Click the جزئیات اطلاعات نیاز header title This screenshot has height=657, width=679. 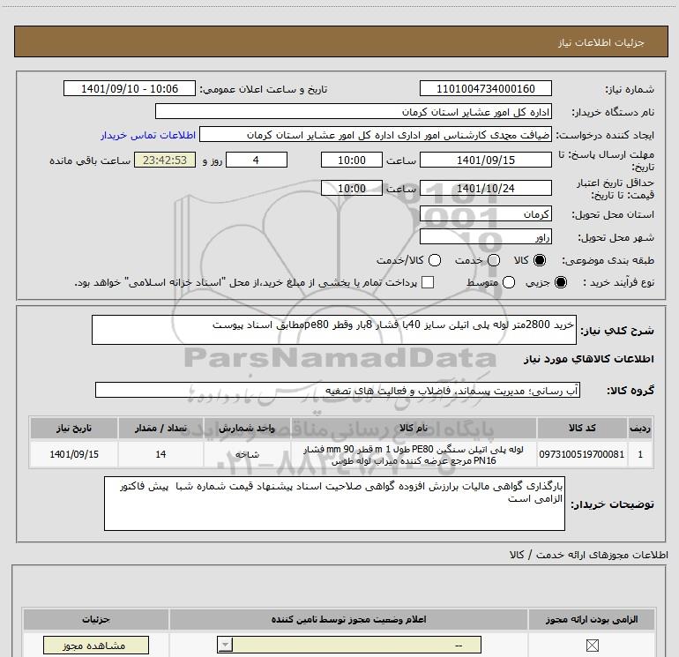click(x=601, y=42)
